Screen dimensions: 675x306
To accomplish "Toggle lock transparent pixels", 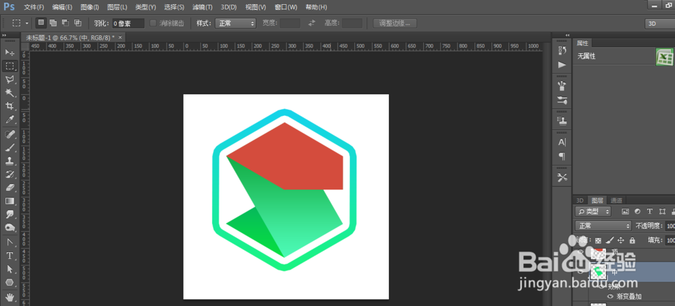I will 598,240.
